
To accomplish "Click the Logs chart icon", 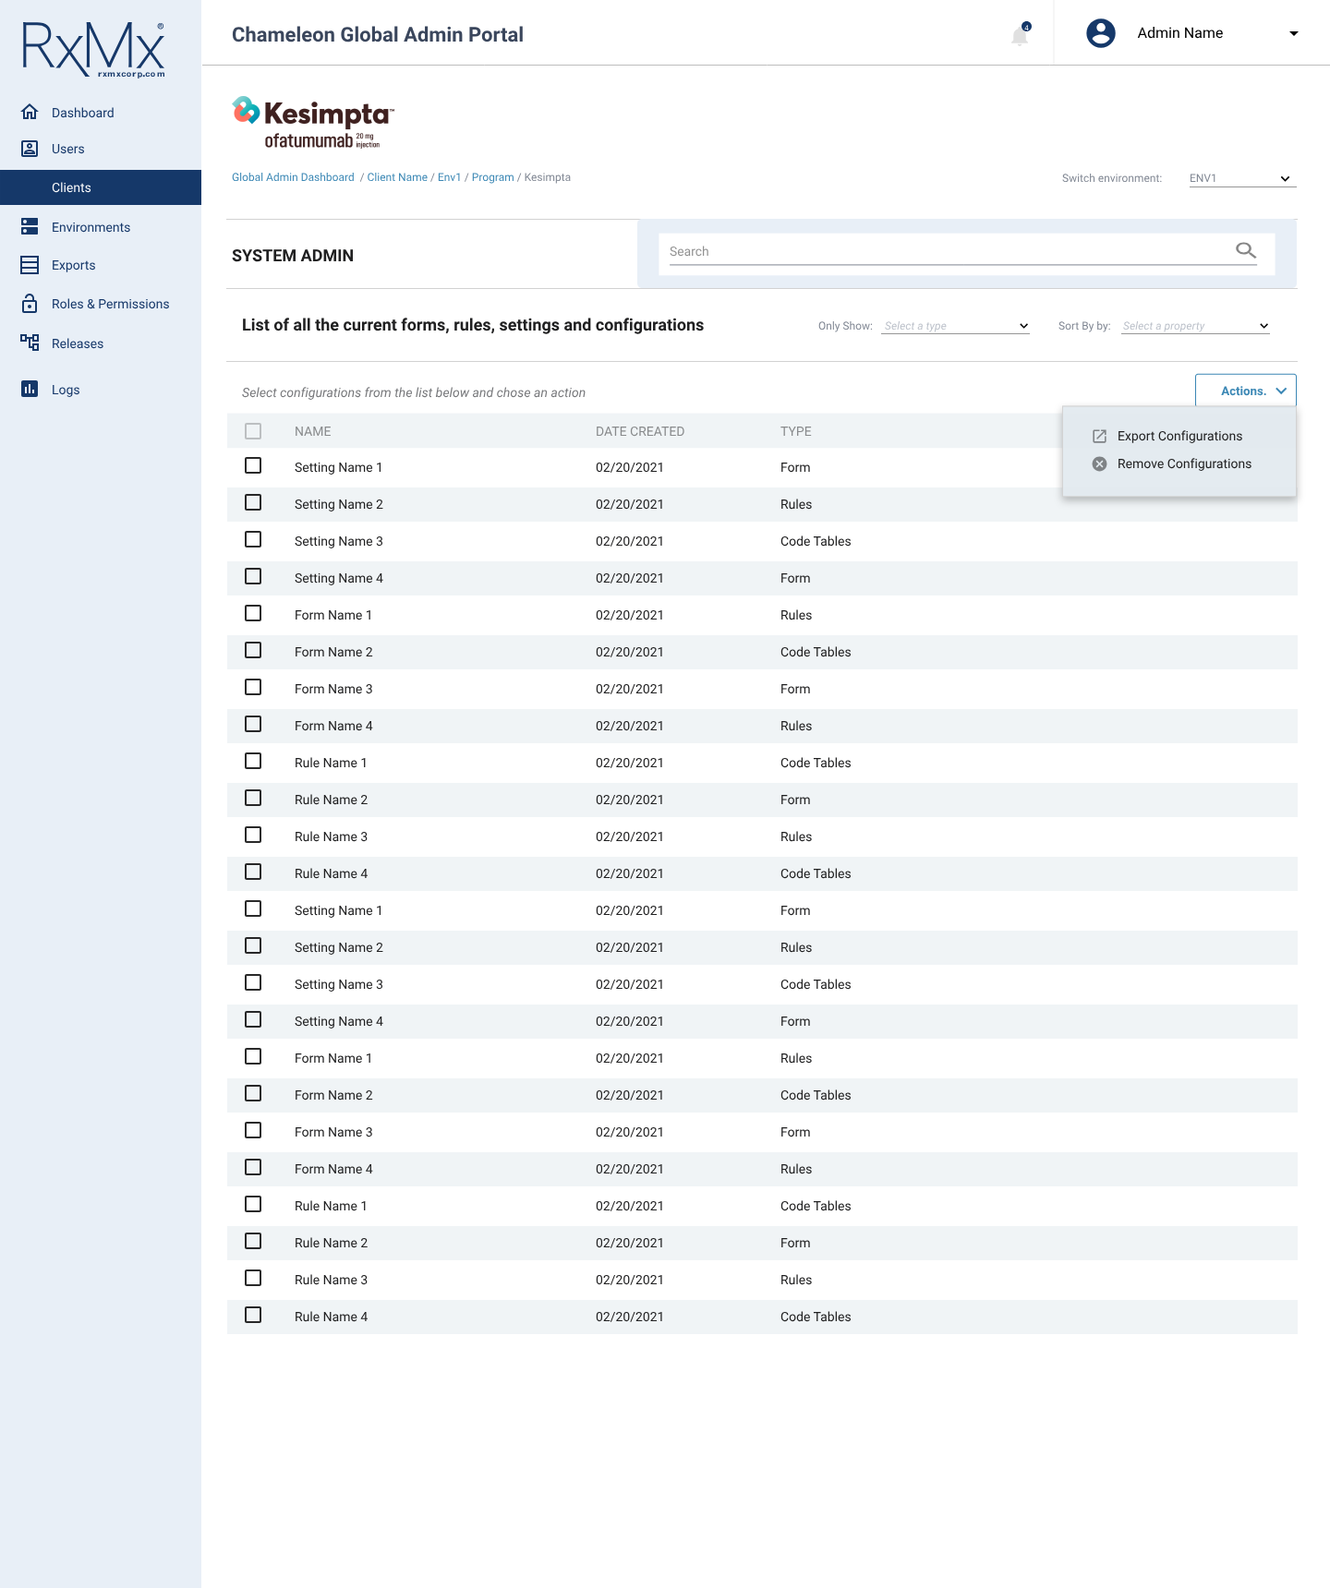I will pos(30,389).
